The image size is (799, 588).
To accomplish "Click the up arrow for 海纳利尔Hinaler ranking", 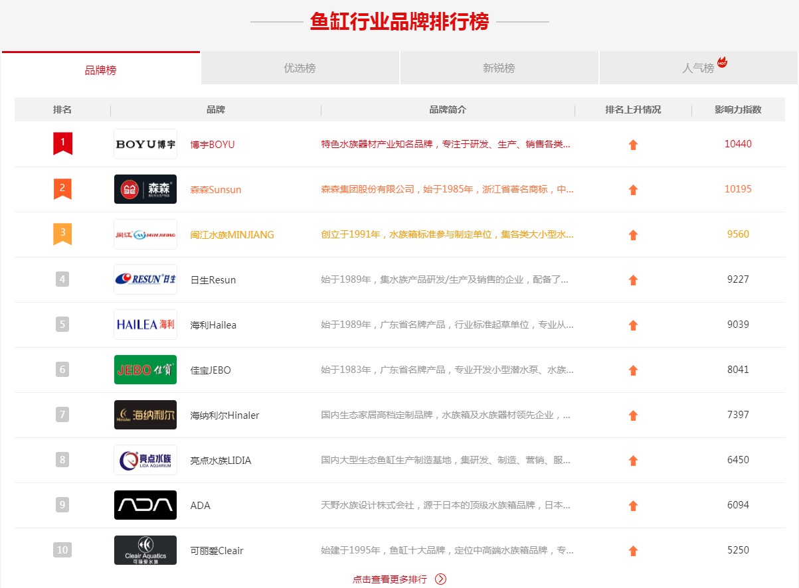I will (633, 415).
